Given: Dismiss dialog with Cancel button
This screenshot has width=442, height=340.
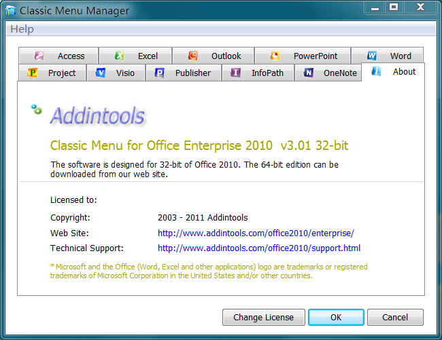Looking at the screenshot, I should [x=395, y=317].
